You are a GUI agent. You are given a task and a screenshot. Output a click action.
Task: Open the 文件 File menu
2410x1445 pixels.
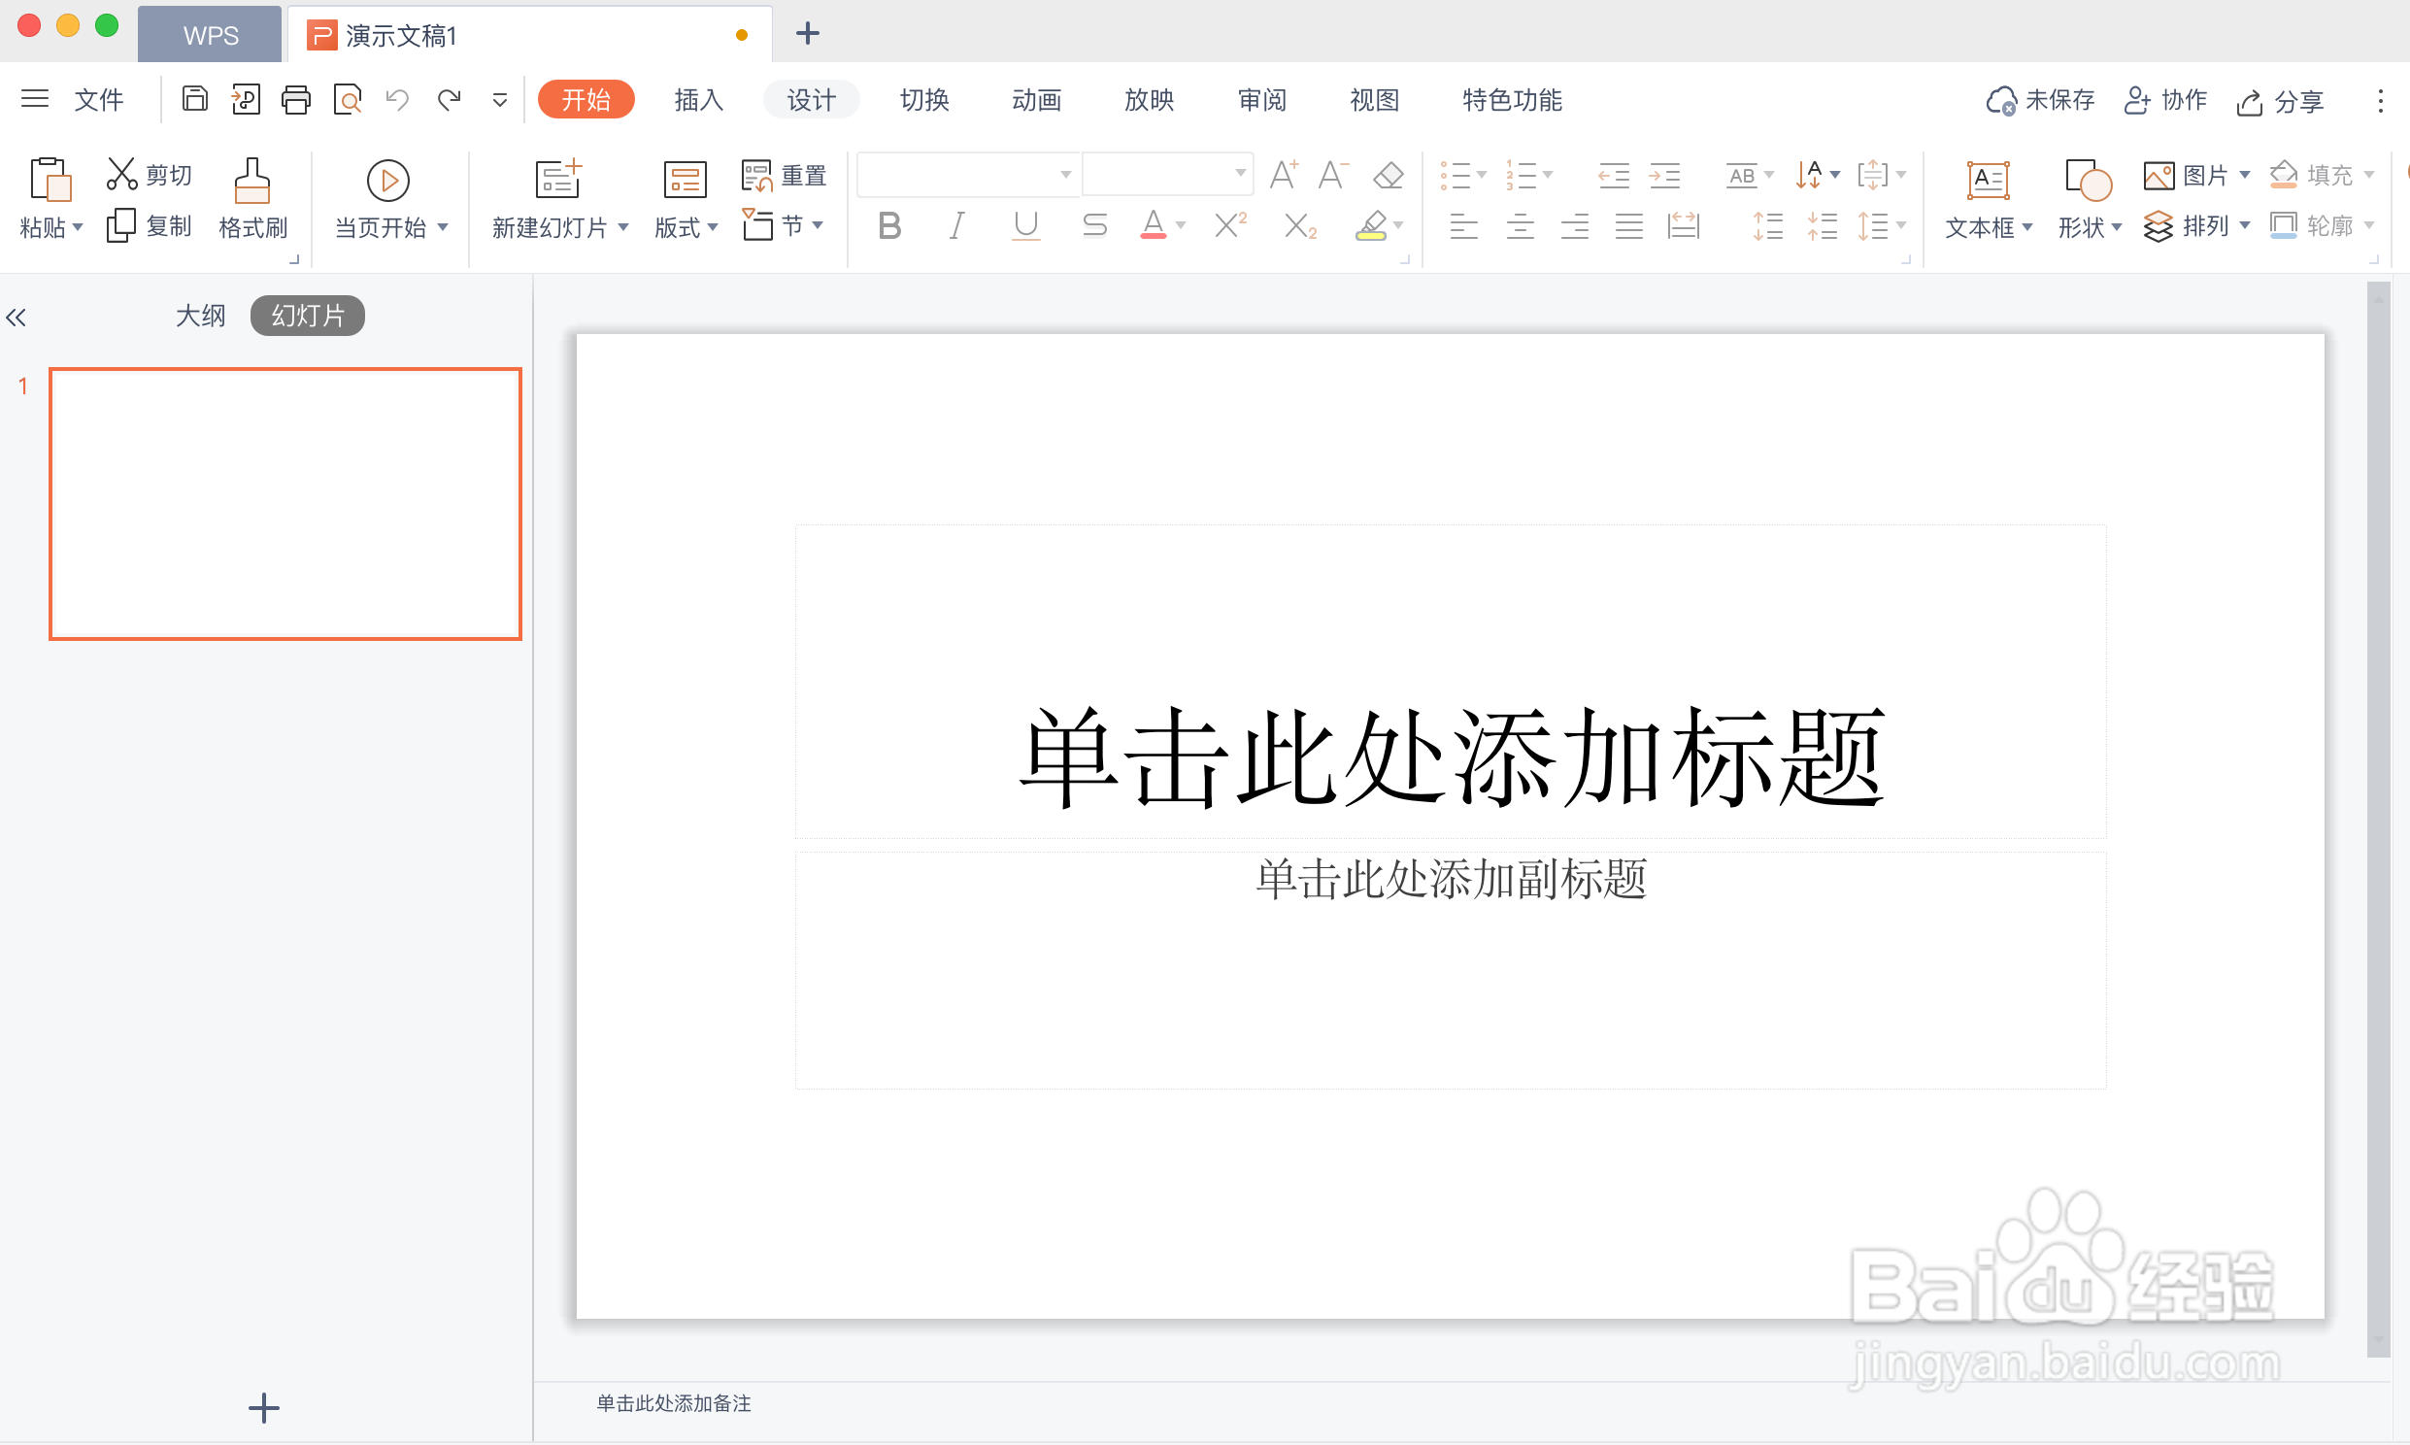tap(98, 99)
